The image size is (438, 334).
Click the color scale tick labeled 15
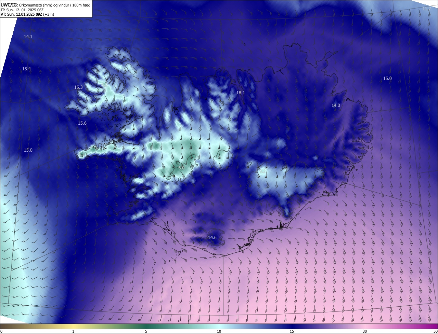point(292,331)
